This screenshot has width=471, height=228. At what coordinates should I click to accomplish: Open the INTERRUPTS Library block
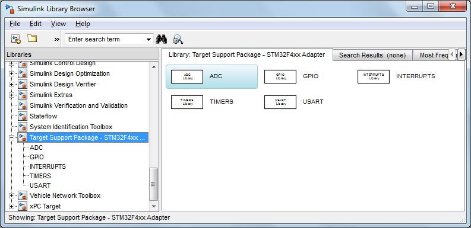pos(374,76)
